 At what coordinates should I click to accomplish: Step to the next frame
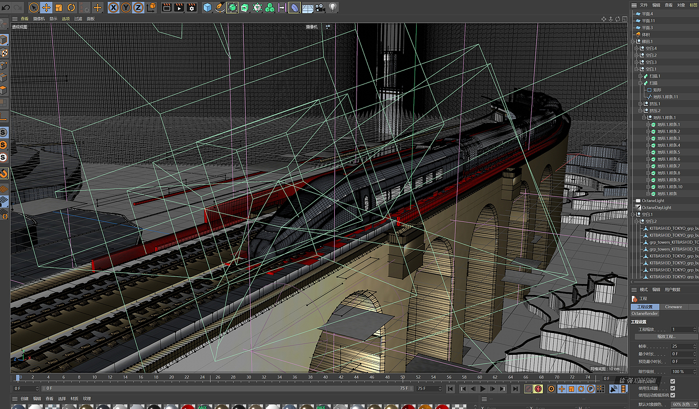click(x=493, y=389)
